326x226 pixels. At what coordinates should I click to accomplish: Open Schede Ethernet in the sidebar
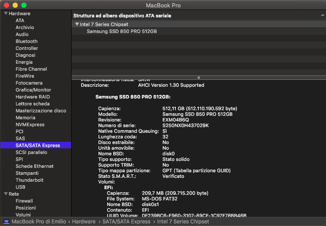tap(35, 166)
